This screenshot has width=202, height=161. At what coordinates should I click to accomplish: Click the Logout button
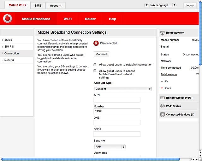(x=190, y=5)
